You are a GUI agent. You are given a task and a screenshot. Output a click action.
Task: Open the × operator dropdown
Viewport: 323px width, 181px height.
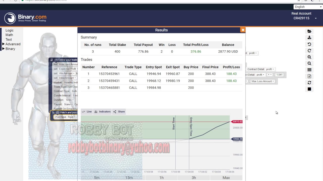[270, 75]
